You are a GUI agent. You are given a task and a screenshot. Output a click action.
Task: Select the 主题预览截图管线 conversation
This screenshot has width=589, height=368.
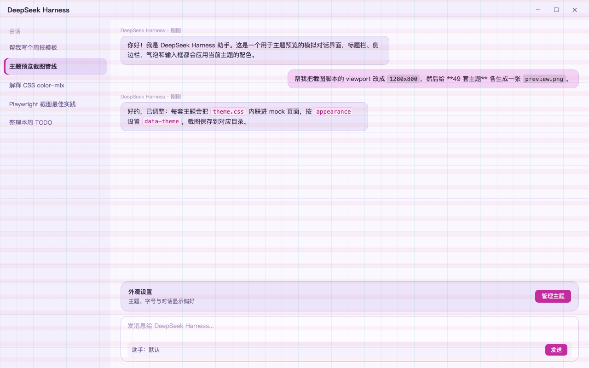click(x=55, y=66)
